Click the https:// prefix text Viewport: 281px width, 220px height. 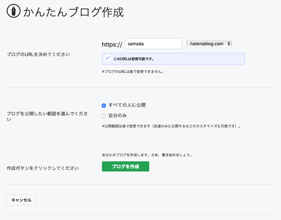[112, 44]
